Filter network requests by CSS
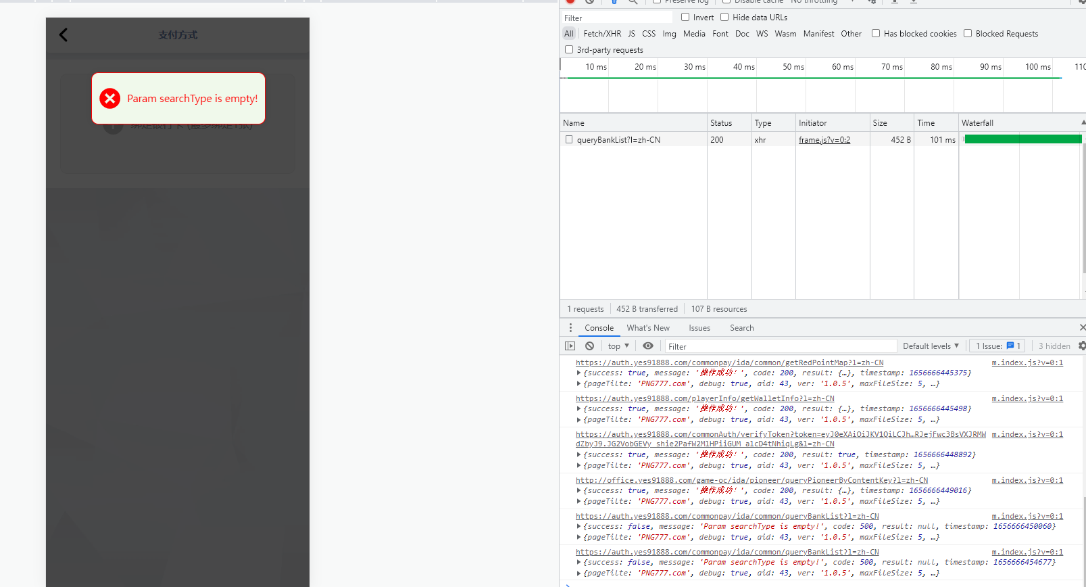 click(x=649, y=34)
